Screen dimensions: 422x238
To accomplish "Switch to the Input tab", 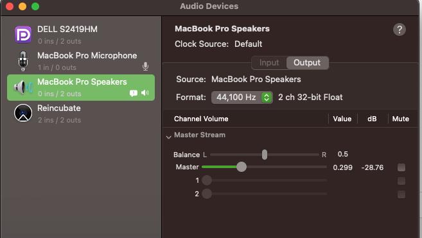I will click(x=269, y=63).
